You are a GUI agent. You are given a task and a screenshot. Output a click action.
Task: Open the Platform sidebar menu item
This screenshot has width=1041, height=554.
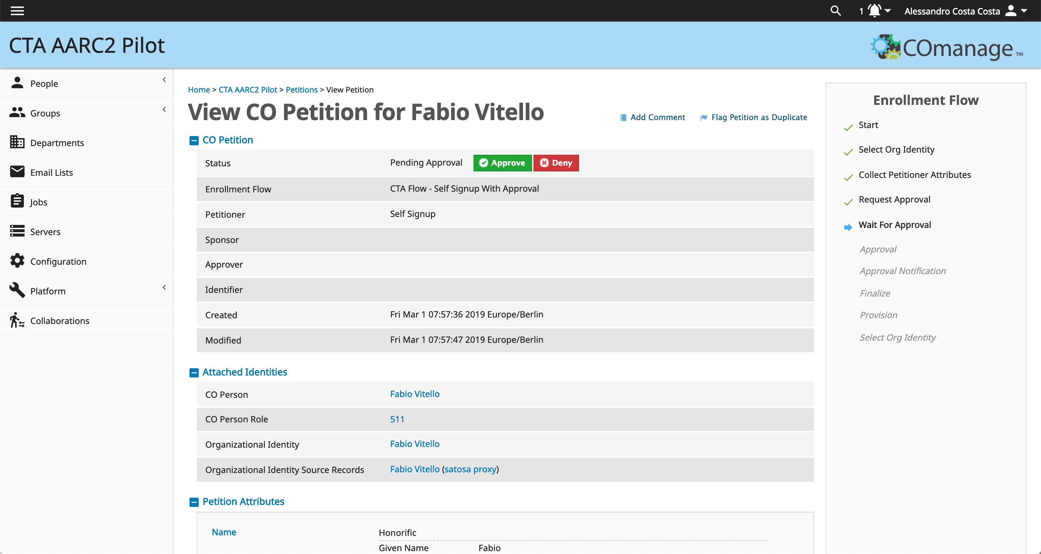pyautogui.click(x=86, y=291)
